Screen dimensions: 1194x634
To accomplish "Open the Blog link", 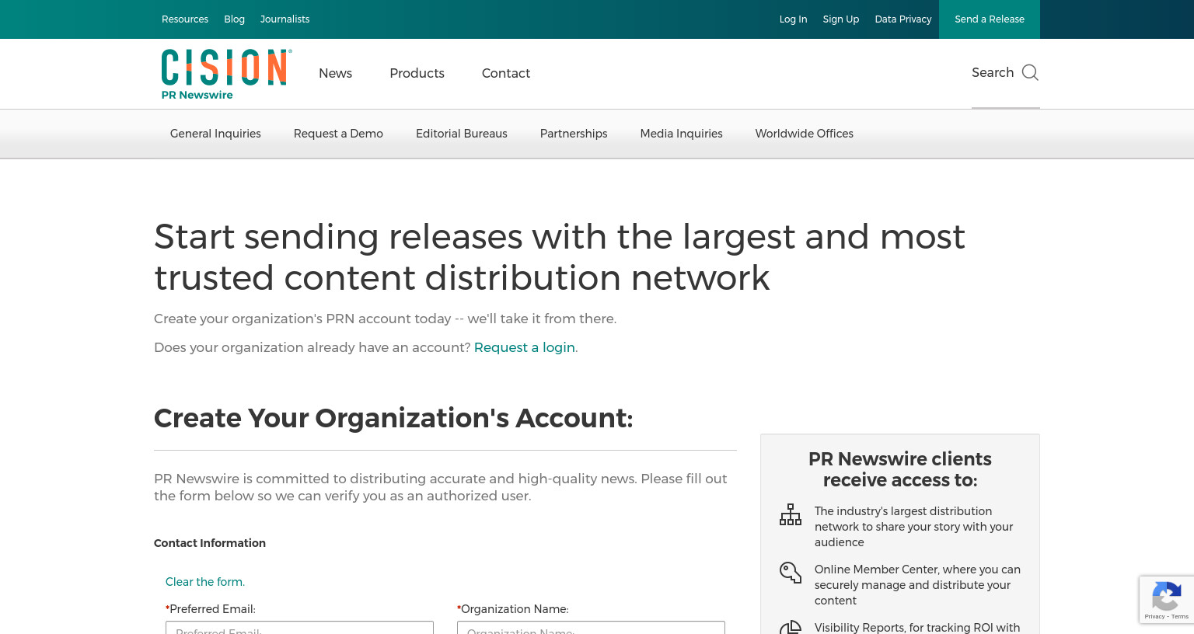I will pyautogui.click(x=234, y=19).
